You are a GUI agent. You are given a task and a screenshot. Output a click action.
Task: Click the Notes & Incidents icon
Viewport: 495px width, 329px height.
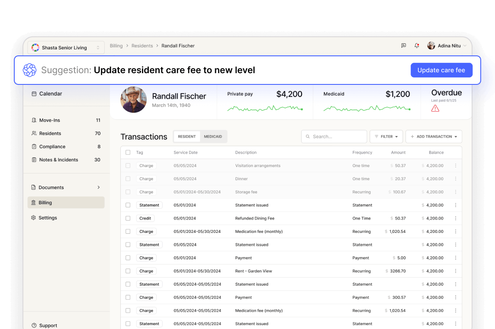pos(34,160)
